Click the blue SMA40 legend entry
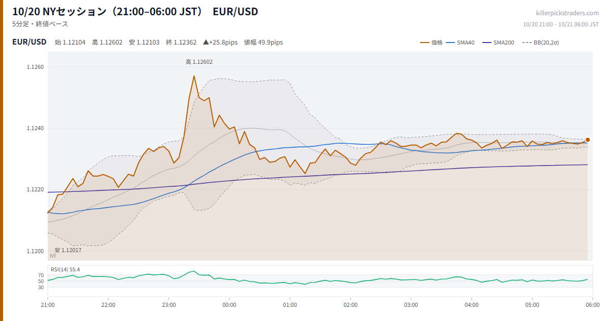 pos(460,43)
